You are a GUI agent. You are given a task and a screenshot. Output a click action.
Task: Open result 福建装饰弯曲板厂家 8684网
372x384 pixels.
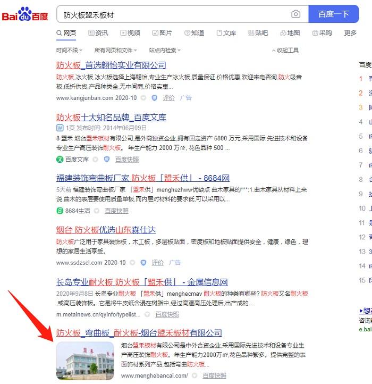tap(143, 178)
